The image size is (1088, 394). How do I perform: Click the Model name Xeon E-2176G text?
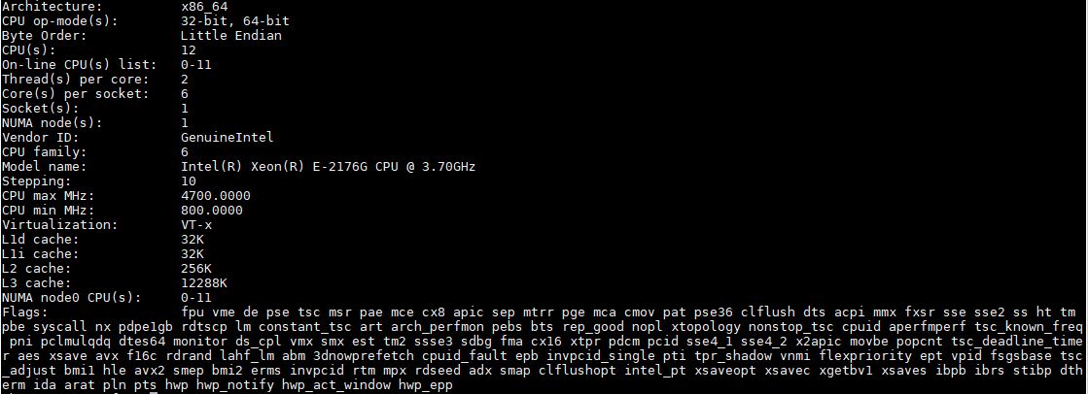328,167
